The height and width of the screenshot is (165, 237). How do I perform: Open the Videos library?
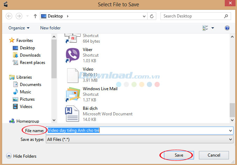[x=26, y=107]
